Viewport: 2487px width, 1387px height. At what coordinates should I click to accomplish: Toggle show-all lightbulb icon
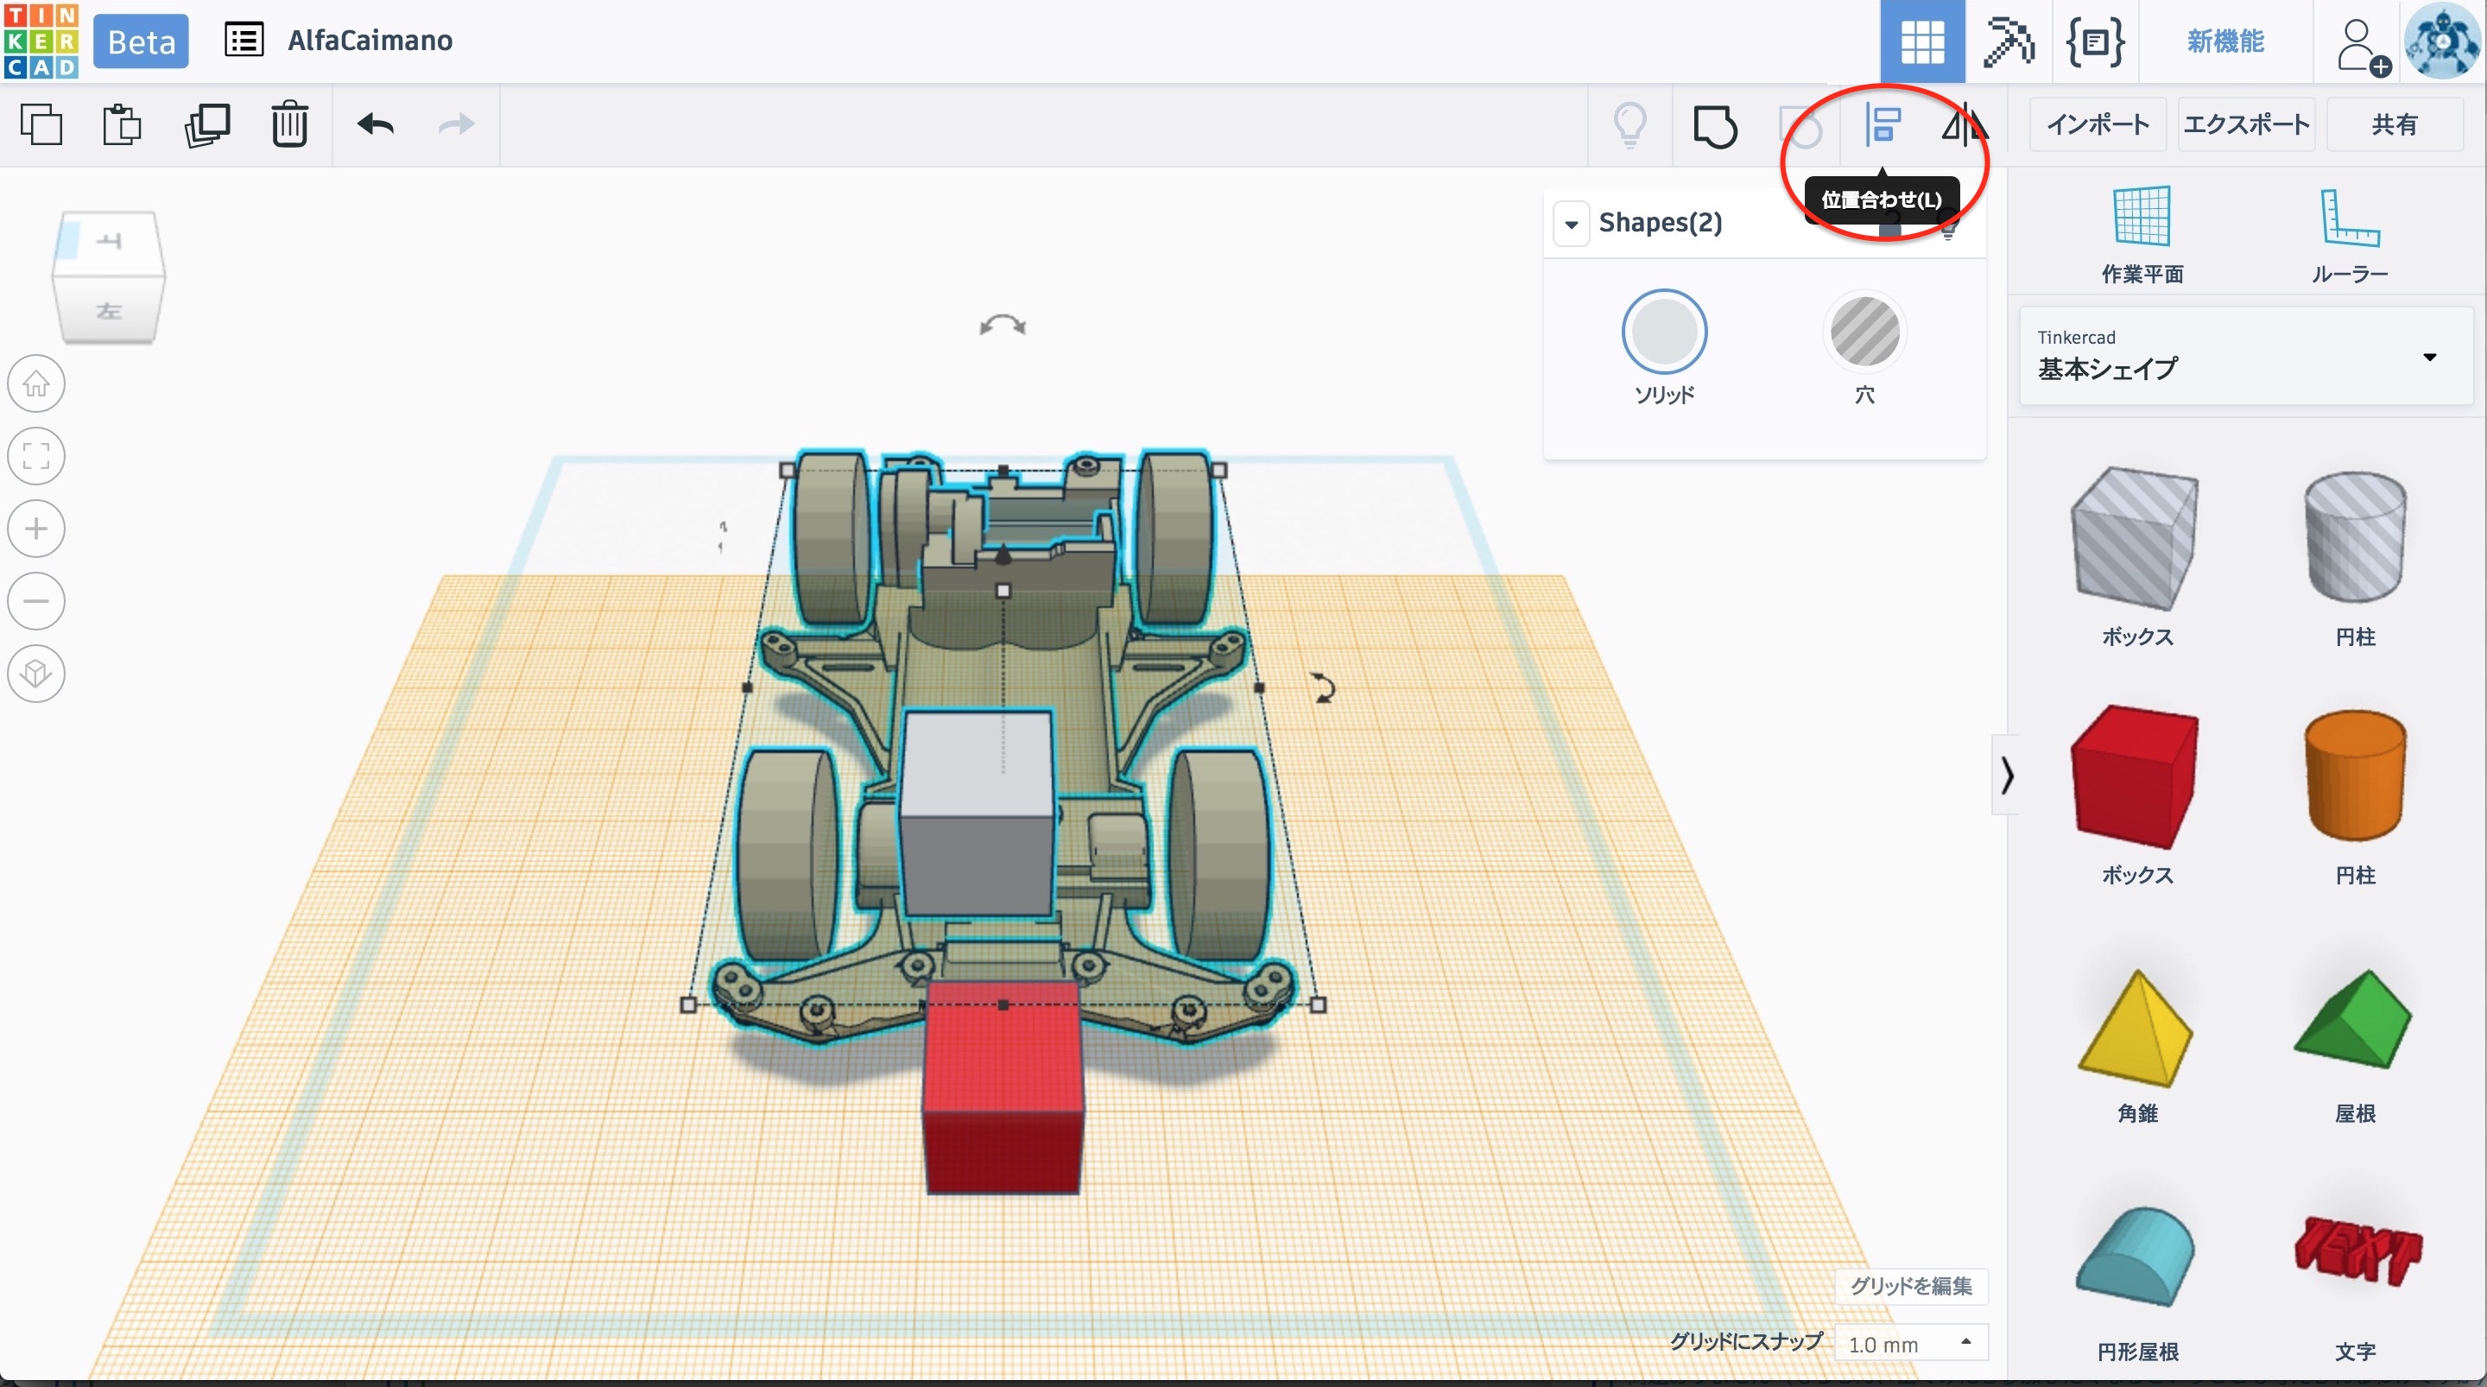(1630, 124)
